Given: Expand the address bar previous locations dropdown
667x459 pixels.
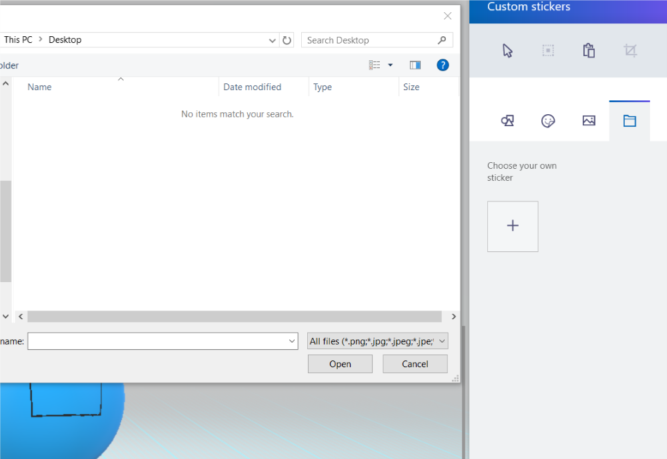Looking at the screenshot, I should pos(272,41).
